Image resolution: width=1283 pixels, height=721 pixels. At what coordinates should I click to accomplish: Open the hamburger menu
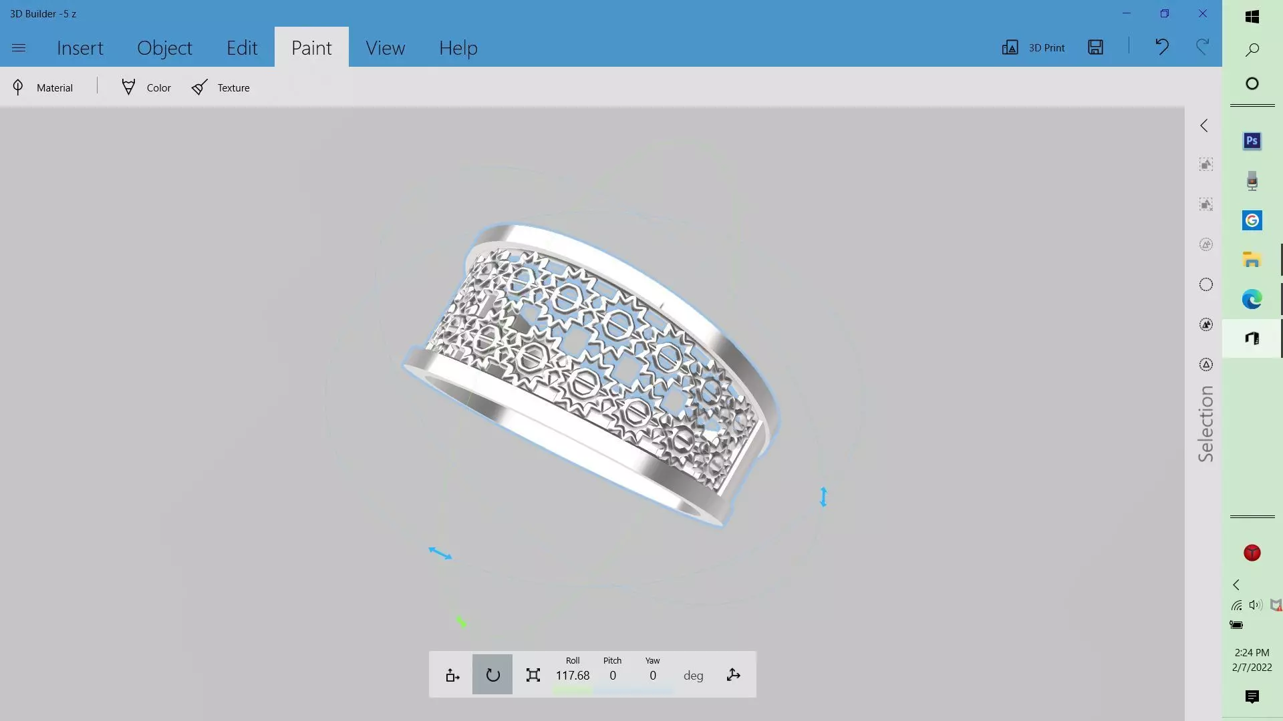click(x=19, y=48)
